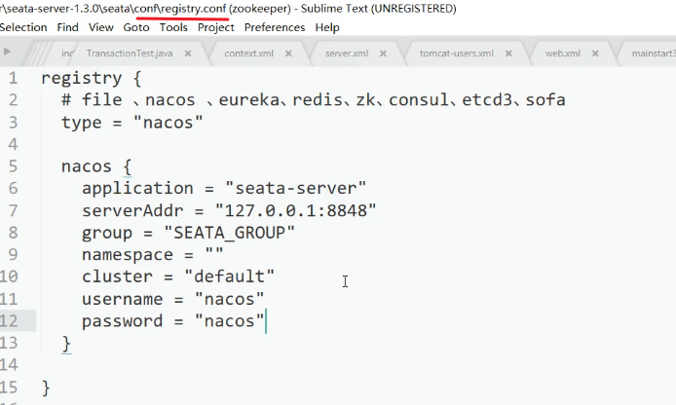Open the Tools menu
The image size is (676, 405).
click(x=173, y=27)
